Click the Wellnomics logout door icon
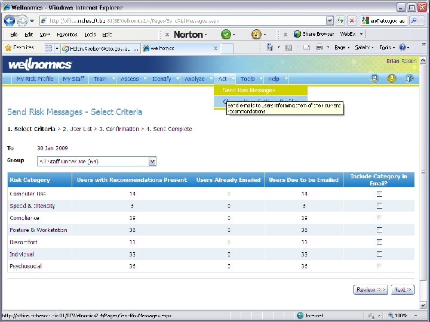 [409, 79]
